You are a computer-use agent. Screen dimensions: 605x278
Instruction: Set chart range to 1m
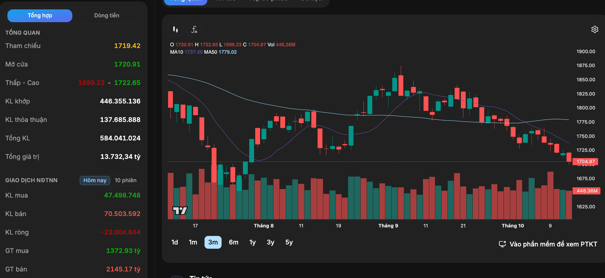click(193, 242)
